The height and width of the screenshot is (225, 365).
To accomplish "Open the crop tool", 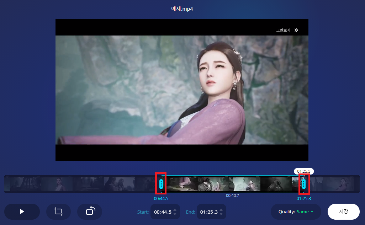I will (58, 211).
